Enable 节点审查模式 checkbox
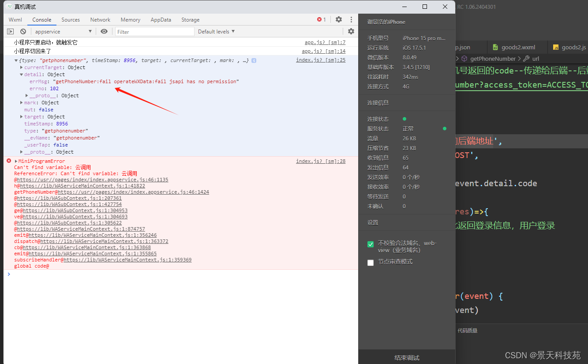This screenshot has height=364, width=588. click(371, 263)
